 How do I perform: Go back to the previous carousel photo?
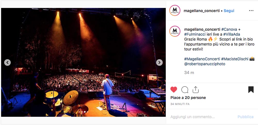pyautogui.click(x=7, y=63)
